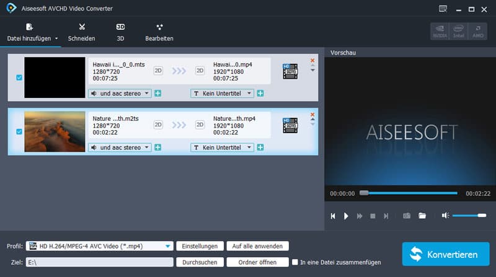Move the Nature file up with arrow
This screenshot has width=496, height=277.
[x=312, y=120]
